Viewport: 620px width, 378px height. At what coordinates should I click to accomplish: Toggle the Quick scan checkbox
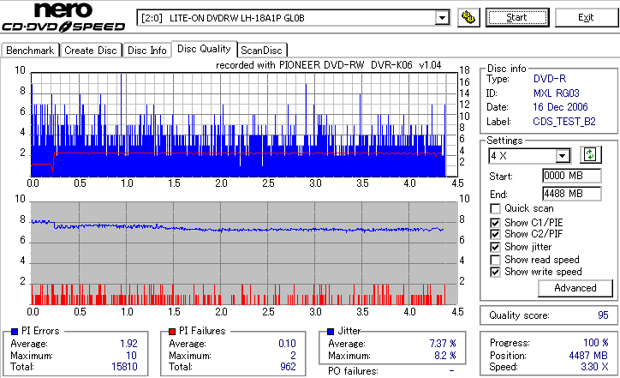pos(495,208)
